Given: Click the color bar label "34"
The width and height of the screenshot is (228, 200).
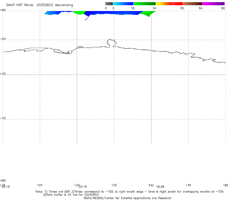Looking at the screenshot, I should pos(154,8).
